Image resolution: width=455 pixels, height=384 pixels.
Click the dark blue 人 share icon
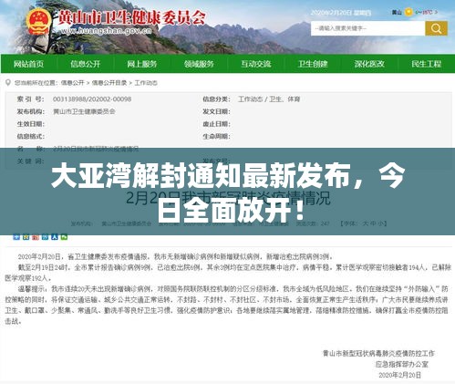55,237
